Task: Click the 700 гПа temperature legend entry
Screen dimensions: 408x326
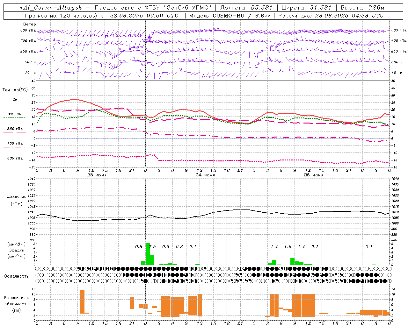Action: [x=15, y=143]
